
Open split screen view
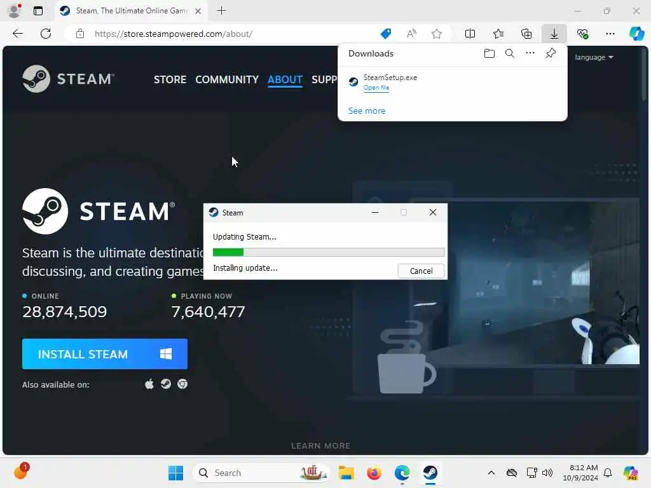click(x=470, y=34)
